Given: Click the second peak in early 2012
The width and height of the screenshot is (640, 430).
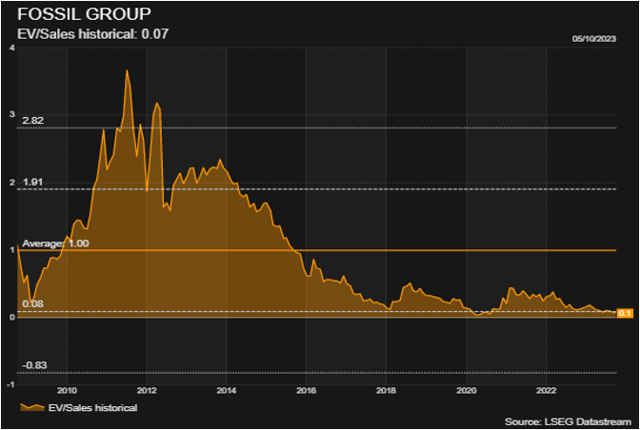Looking at the screenshot, I should 156,103.
